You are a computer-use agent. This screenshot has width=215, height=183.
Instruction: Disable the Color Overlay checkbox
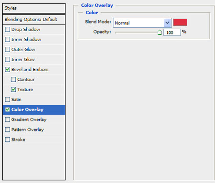pyautogui.click(x=7, y=109)
